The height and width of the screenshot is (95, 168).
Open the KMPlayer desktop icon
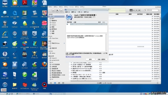[34, 35]
